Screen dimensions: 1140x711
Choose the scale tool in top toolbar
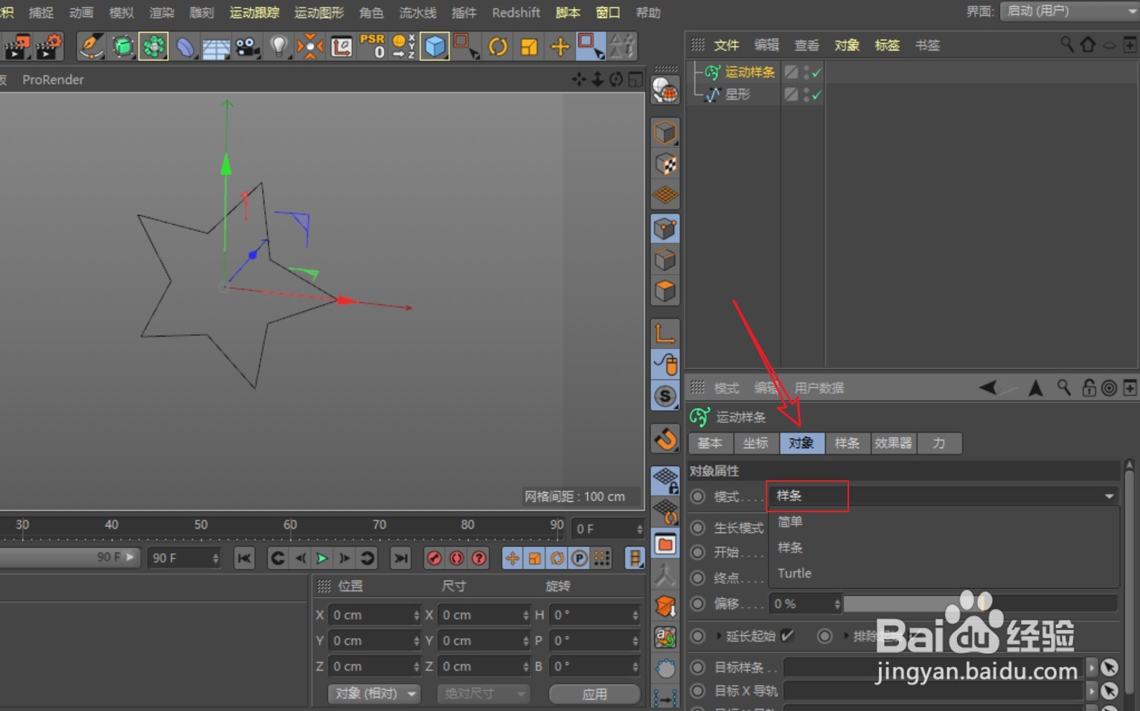pyautogui.click(x=529, y=47)
